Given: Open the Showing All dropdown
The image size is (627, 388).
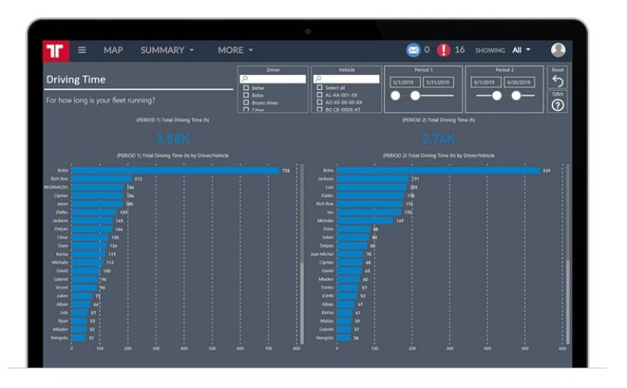Looking at the screenshot, I should [522, 50].
